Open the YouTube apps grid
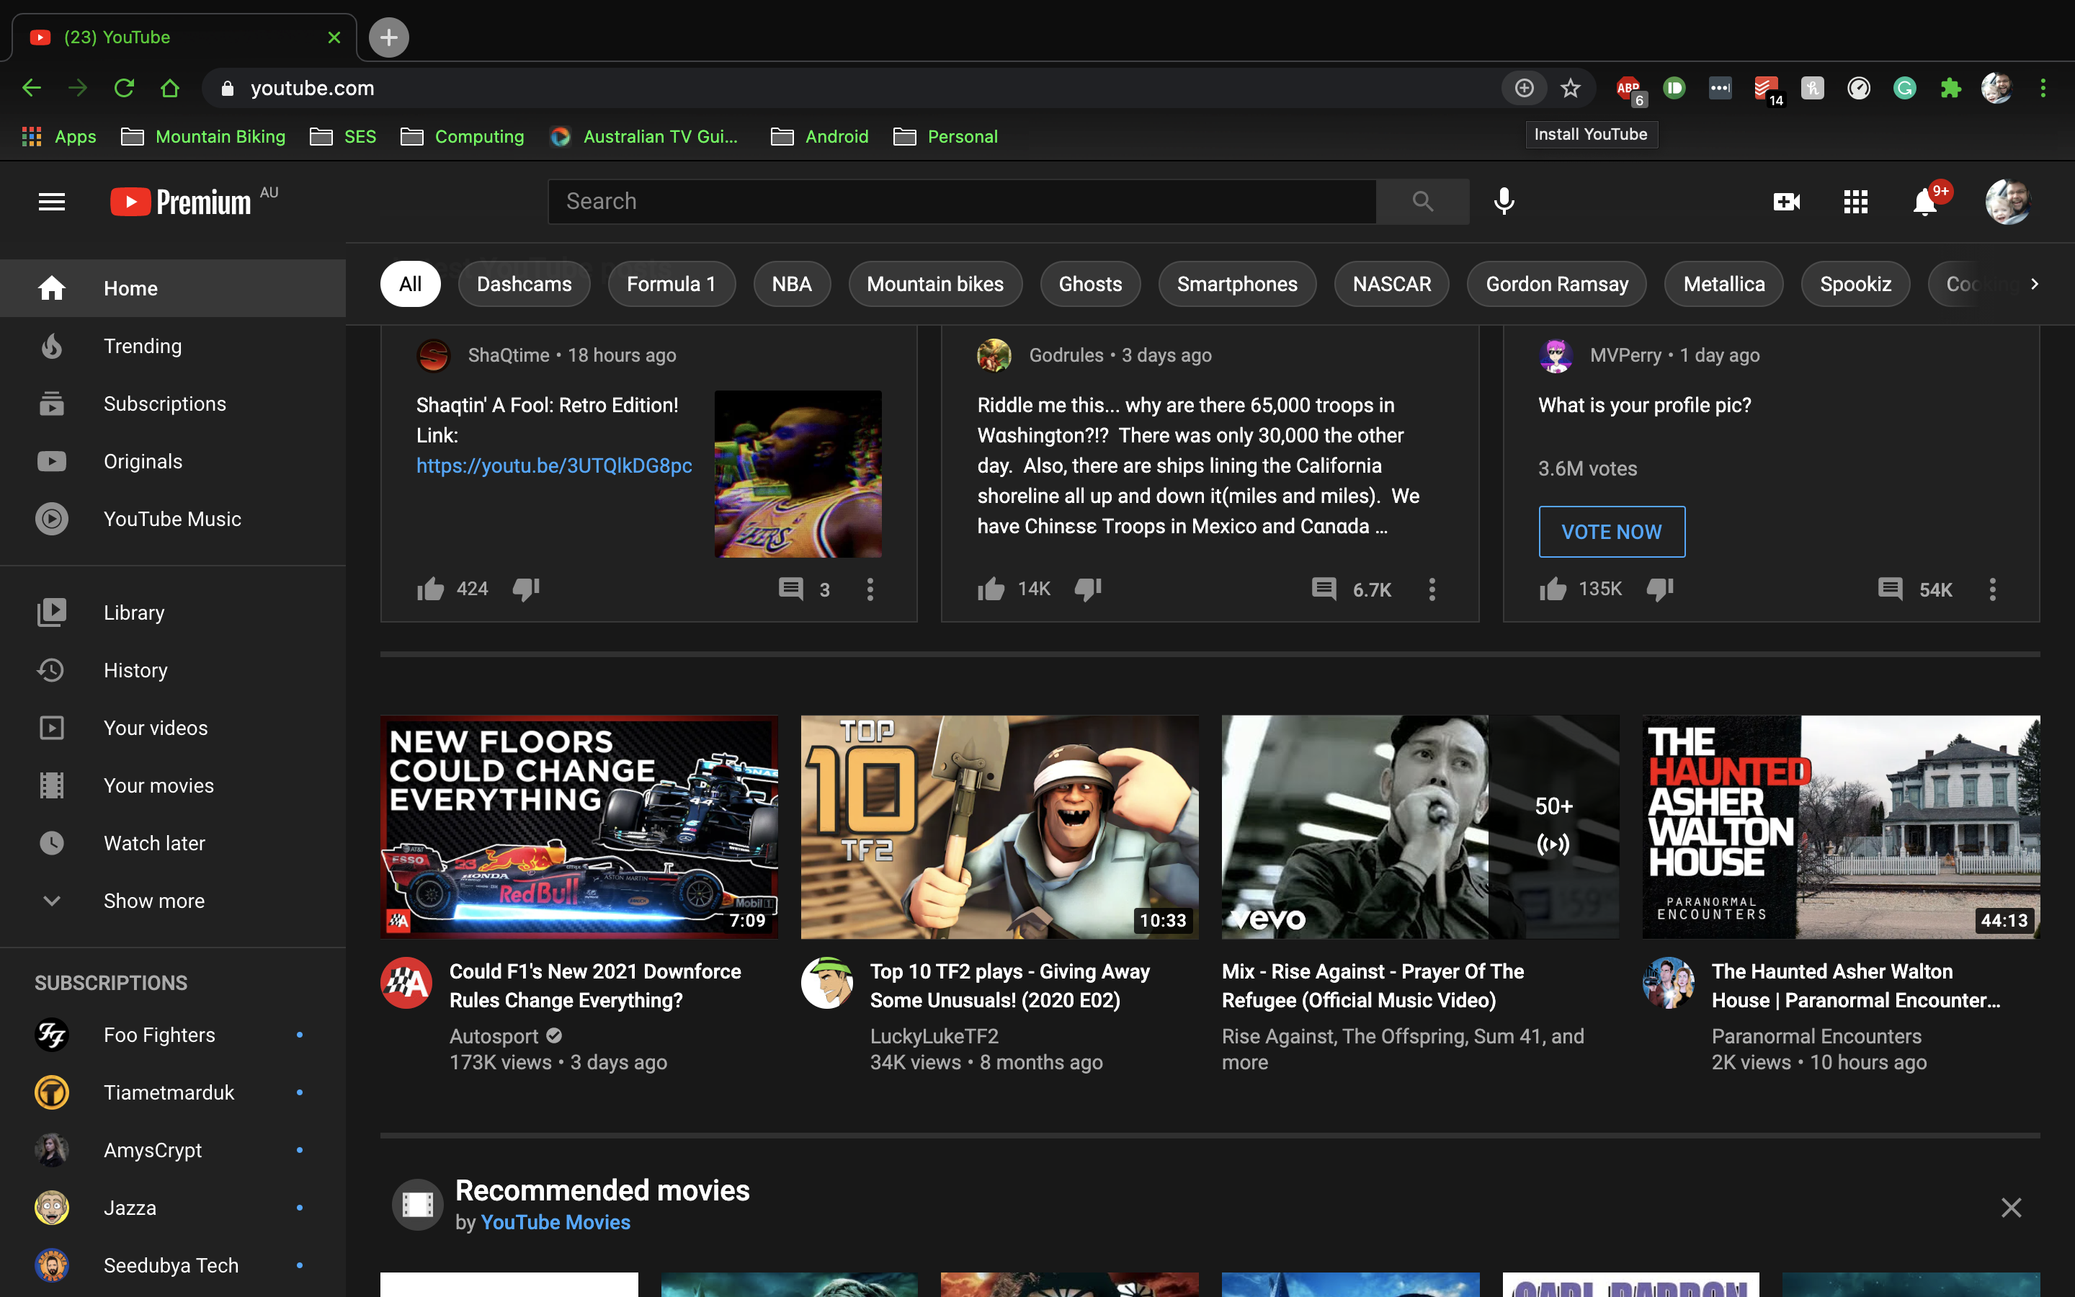Viewport: 2075px width, 1297px height. [x=1855, y=202]
